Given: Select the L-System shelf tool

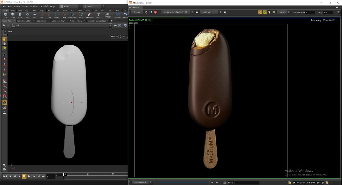Looking at the screenshot, I should click(117, 15).
